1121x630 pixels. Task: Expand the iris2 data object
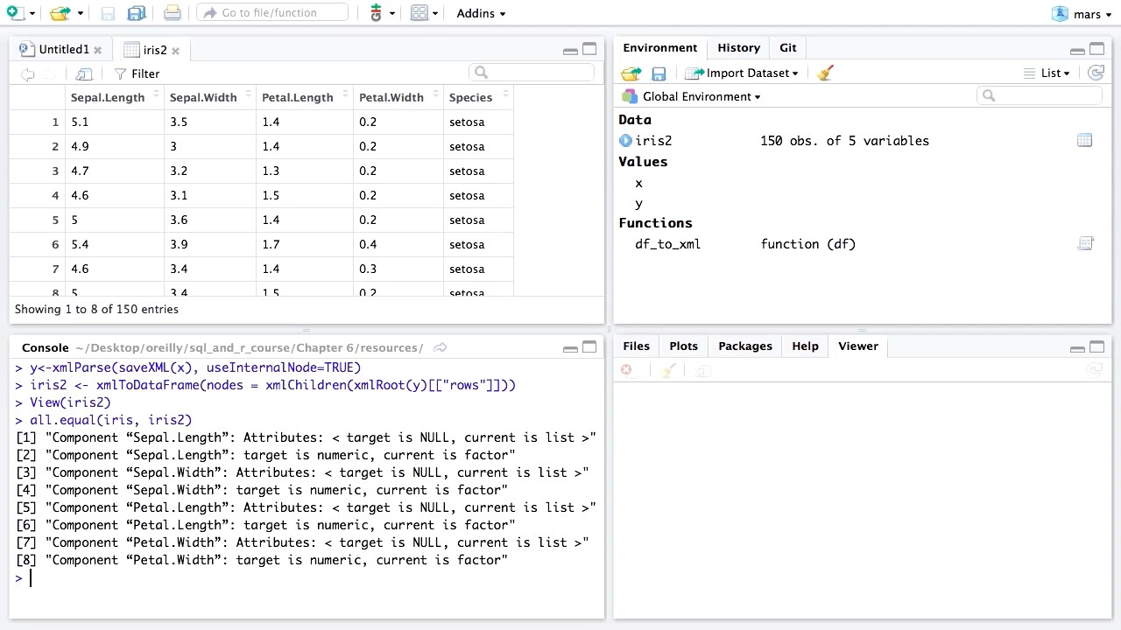click(625, 141)
